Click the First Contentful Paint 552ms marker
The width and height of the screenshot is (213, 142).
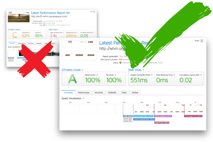[143, 116]
